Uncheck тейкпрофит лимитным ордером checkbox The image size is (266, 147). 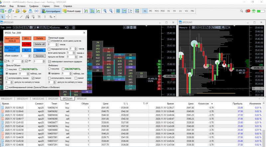click(50, 61)
